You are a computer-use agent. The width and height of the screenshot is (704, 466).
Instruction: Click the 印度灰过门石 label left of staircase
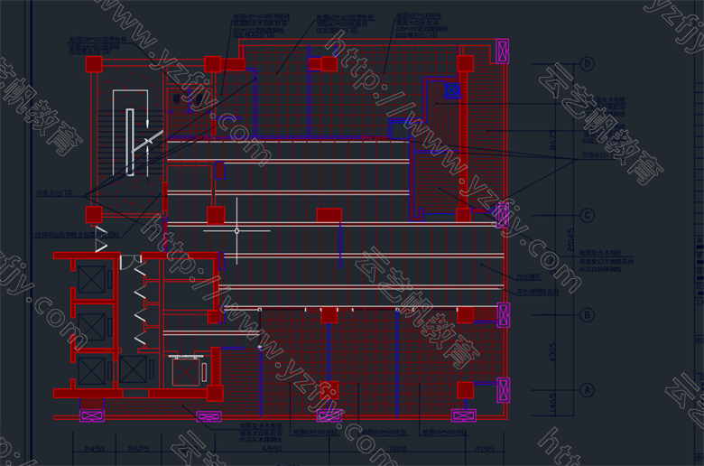point(54,193)
